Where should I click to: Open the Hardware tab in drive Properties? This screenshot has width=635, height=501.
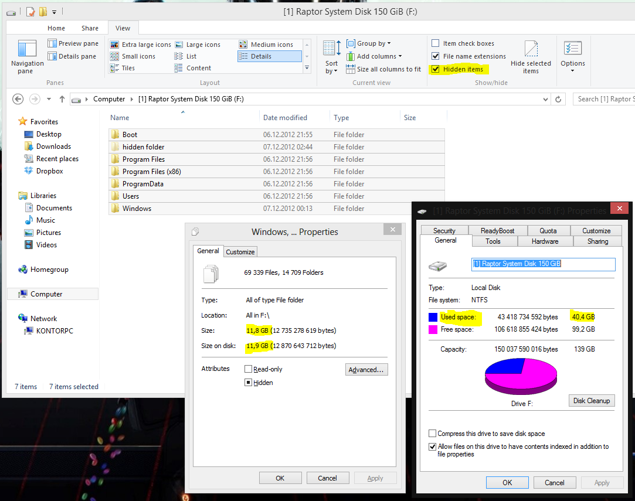pos(545,241)
